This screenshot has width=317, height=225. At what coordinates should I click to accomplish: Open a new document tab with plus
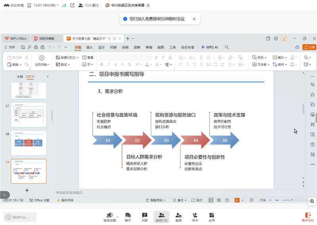click(x=128, y=38)
